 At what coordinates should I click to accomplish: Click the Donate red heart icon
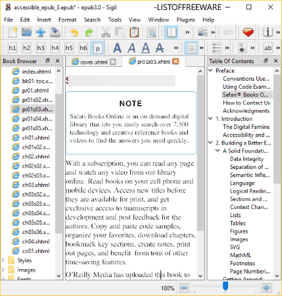click(x=248, y=33)
